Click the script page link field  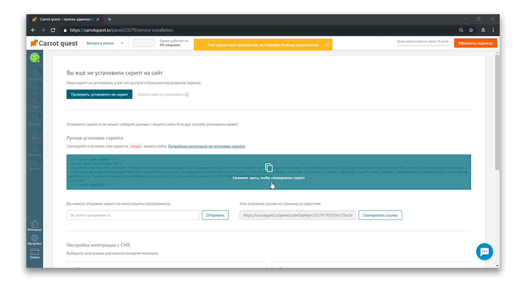[298, 215]
